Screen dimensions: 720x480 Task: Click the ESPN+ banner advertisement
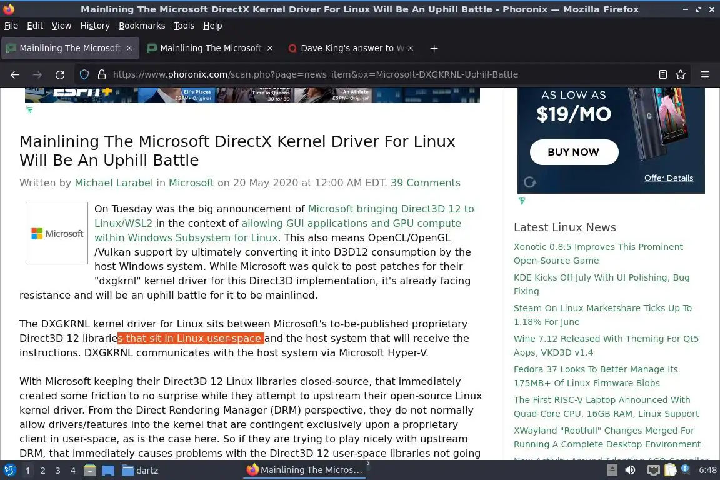[x=252, y=95]
